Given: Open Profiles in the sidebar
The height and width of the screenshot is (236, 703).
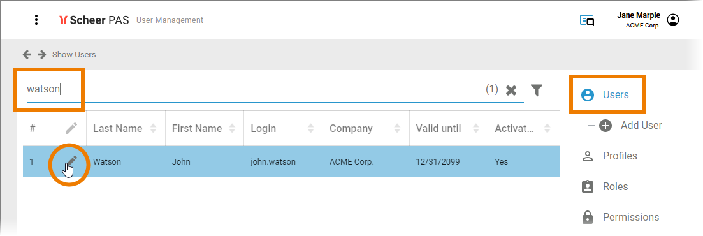Looking at the screenshot, I should (609, 156).
